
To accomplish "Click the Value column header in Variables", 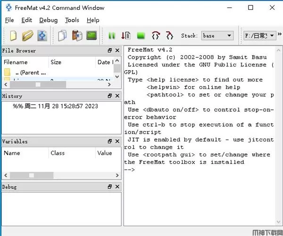I will click(x=108, y=153).
